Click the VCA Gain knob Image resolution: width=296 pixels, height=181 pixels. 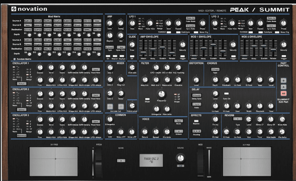[x=132, y=68]
